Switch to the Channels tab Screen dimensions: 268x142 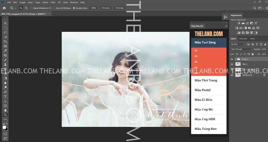point(243,39)
